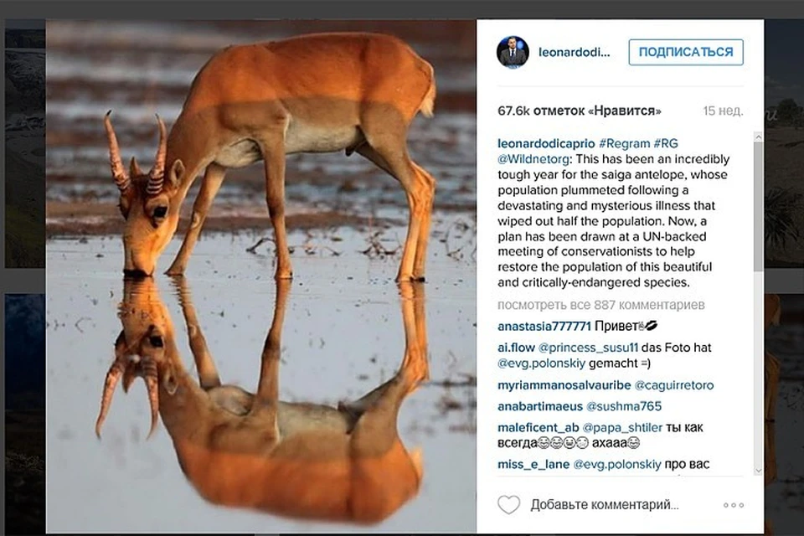The height and width of the screenshot is (536, 804).
Task: Click the comments scrollbar thumb
Action: 759,206
